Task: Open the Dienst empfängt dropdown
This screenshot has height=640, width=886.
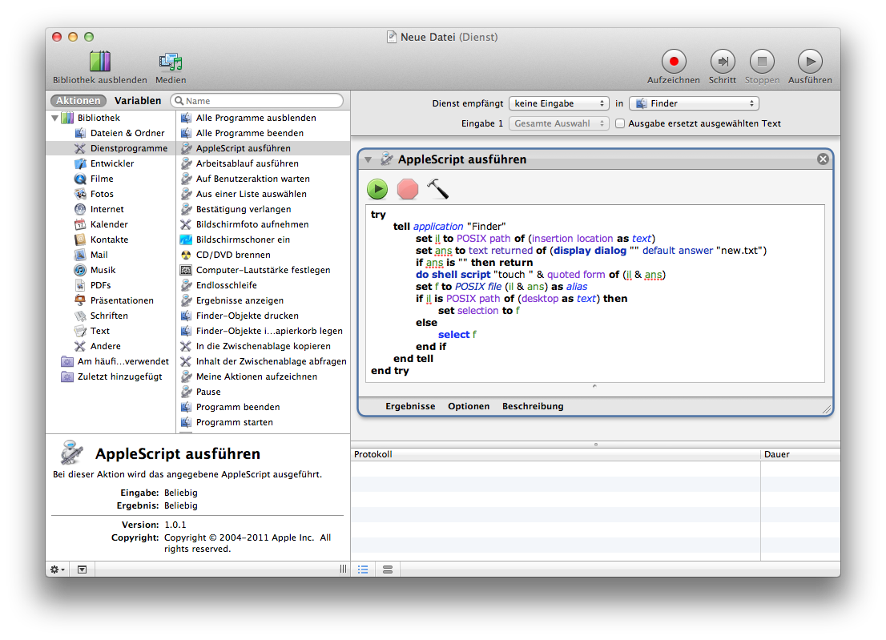Action: 559,103
